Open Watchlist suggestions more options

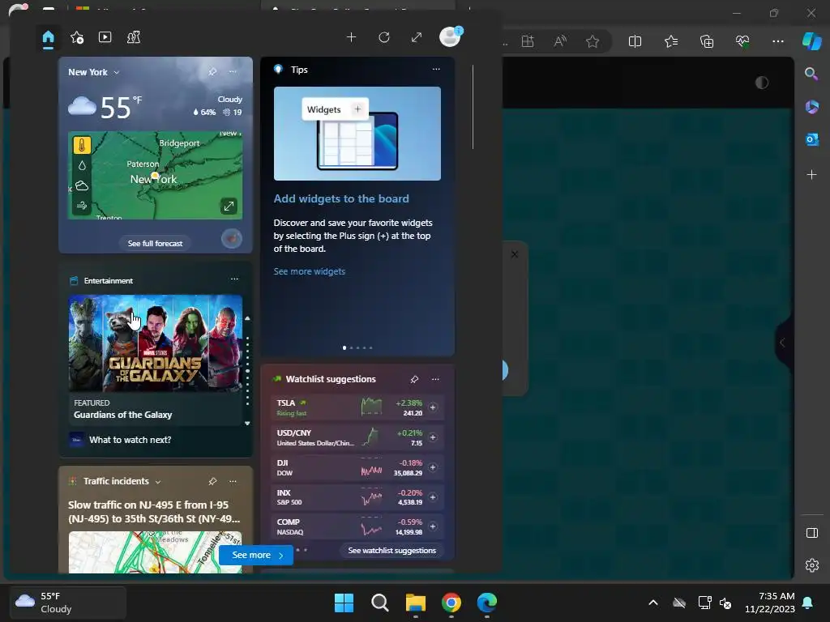[435, 379]
